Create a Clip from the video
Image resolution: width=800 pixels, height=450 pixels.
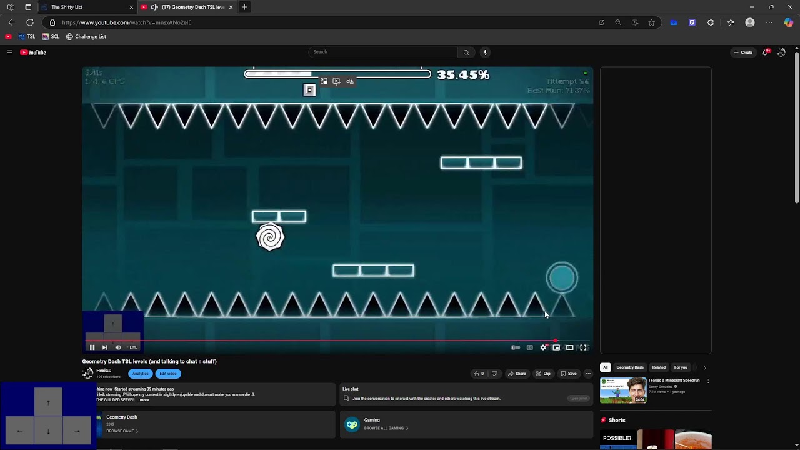point(543,374)
